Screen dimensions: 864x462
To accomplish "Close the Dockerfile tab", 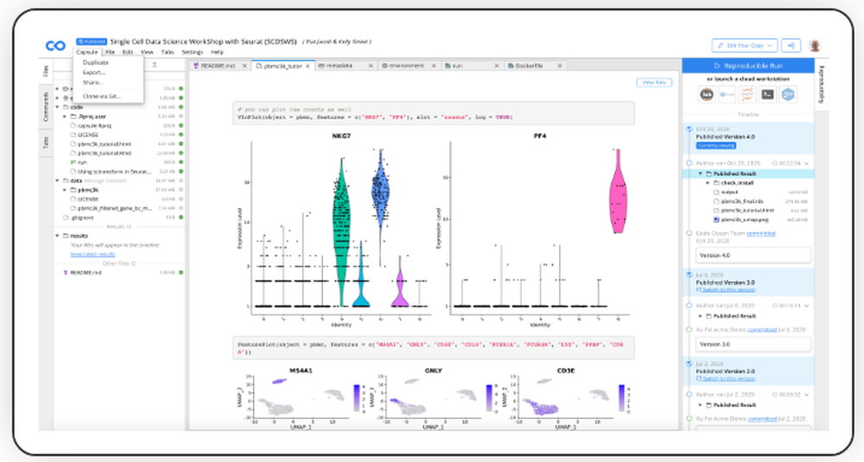I will tap(559, 66).
